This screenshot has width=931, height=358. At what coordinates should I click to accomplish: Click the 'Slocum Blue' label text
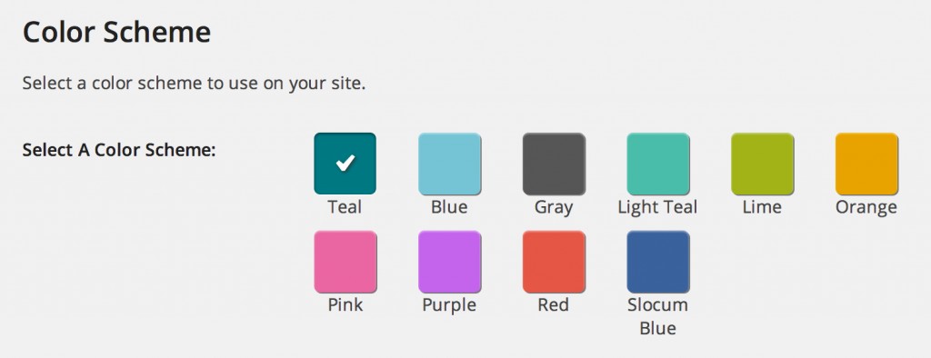(x=658, y=316)
